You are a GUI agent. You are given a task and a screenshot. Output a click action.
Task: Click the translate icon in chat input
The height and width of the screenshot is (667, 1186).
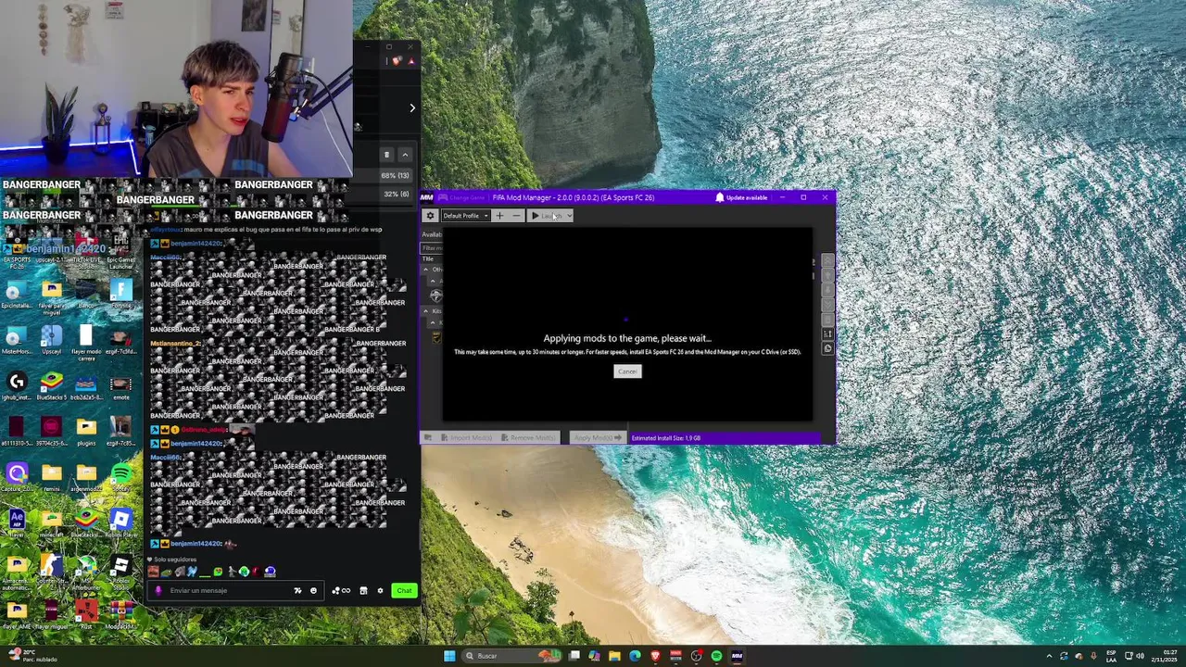point(297,590)
